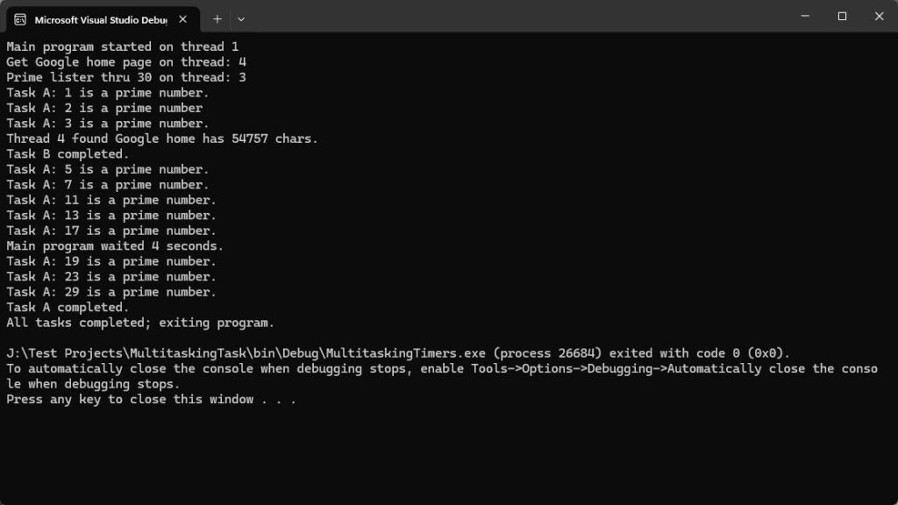Viewport: 898px width, 505px height.
Task: Click the 'Main program started on thread 1' line
Action: click(122, 46)
